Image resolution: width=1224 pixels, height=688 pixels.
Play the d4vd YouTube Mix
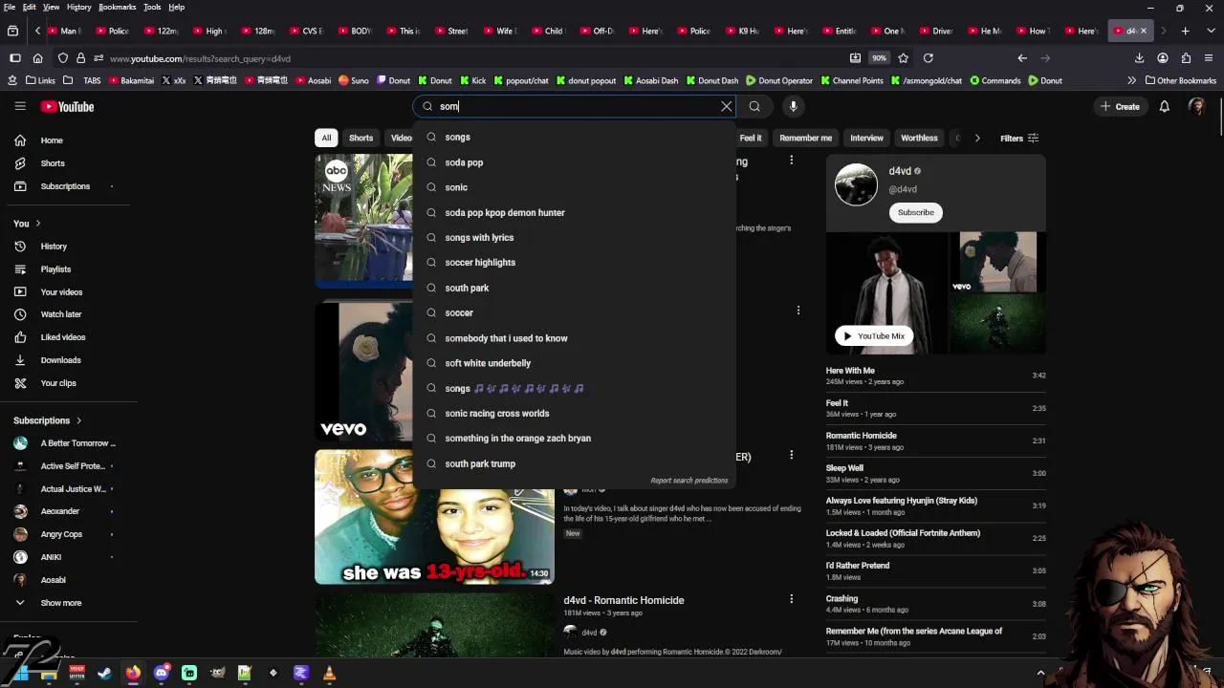click(x=873, y=335)
